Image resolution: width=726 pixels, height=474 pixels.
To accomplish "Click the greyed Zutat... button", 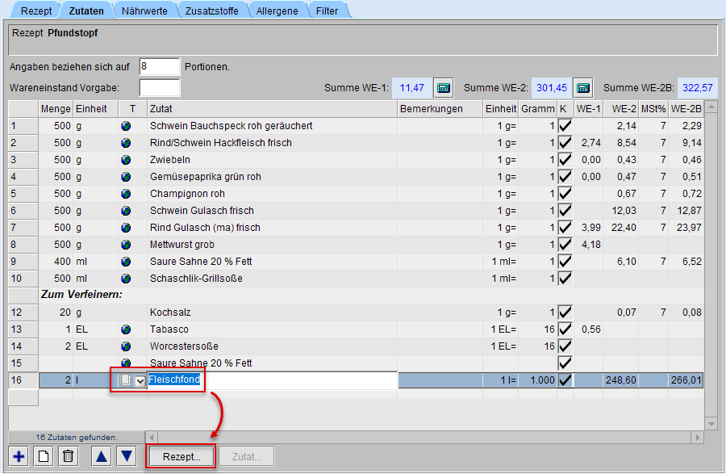I will point(246,456).
